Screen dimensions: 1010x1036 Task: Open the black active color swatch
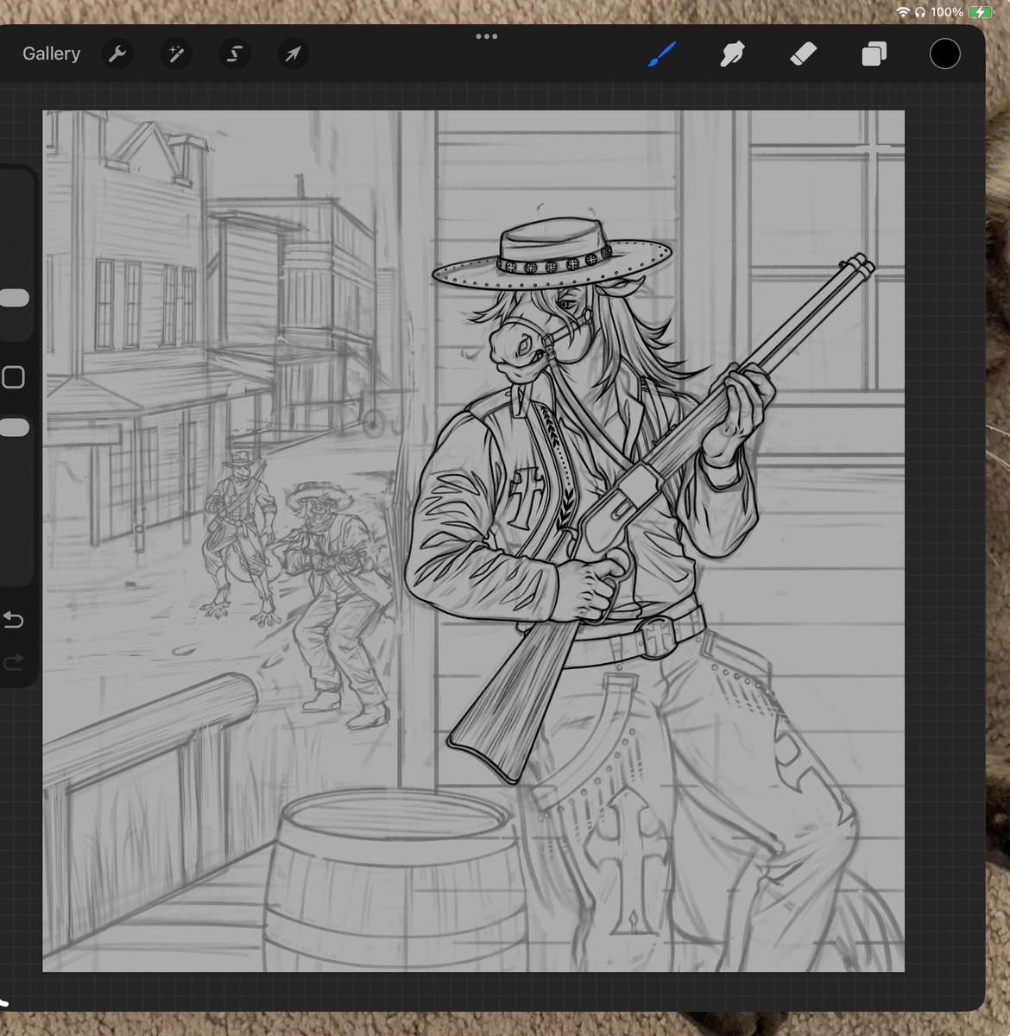tap(944, 54)
